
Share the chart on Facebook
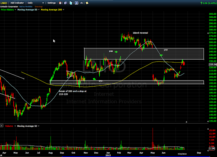(76, 3)
